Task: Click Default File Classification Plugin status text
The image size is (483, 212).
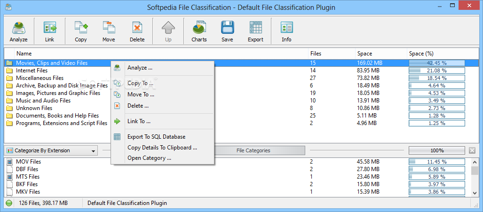Action: pyautogui.click(x=127, y=203)
